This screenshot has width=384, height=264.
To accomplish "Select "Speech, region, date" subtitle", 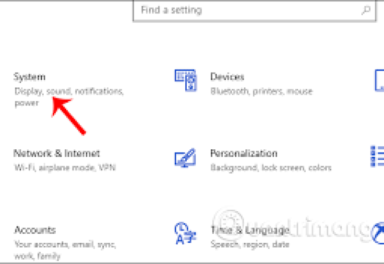I will click(250, 244).
